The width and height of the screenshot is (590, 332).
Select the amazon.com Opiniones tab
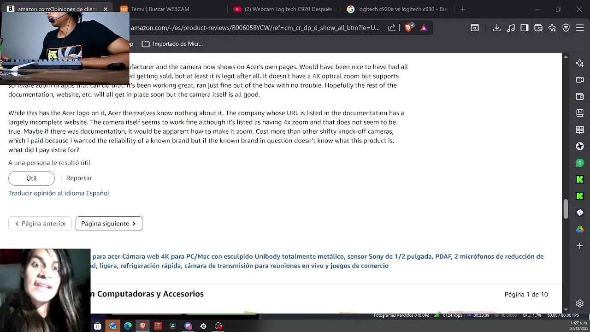[x=58, y=9]
